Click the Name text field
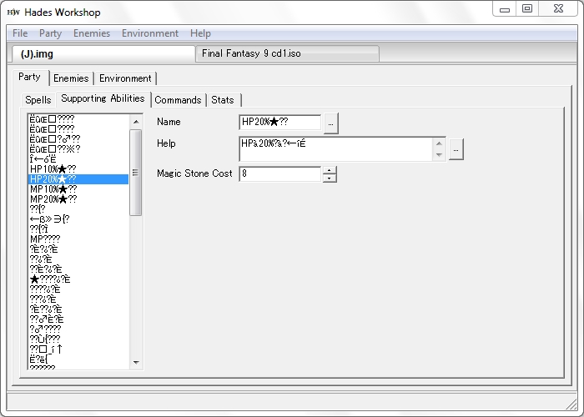 click(279, 122)
